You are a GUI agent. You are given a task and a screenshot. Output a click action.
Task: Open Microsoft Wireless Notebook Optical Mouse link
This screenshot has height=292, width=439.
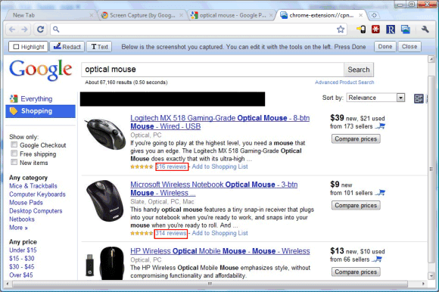(x=214, y=188)
